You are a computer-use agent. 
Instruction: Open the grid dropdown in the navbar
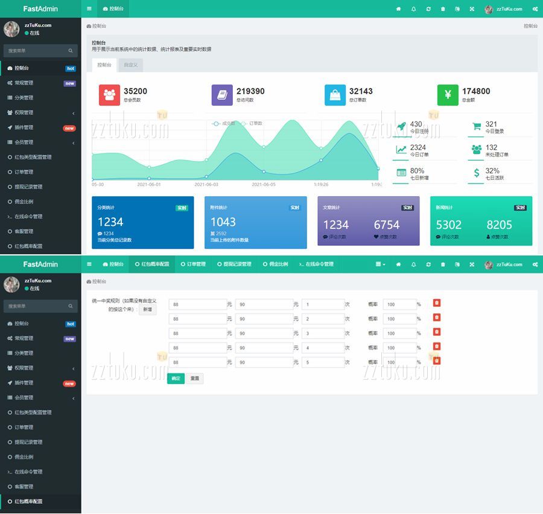tap(380, 265)
